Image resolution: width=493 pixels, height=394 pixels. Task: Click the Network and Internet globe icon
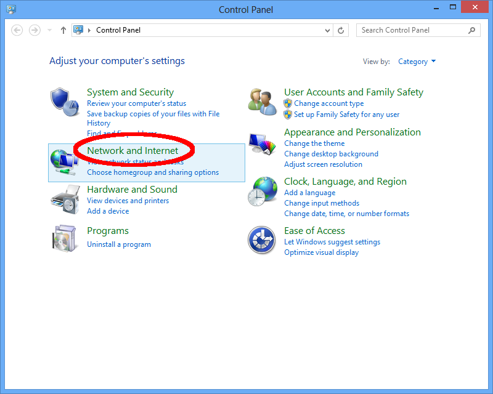tap(64, 162)
